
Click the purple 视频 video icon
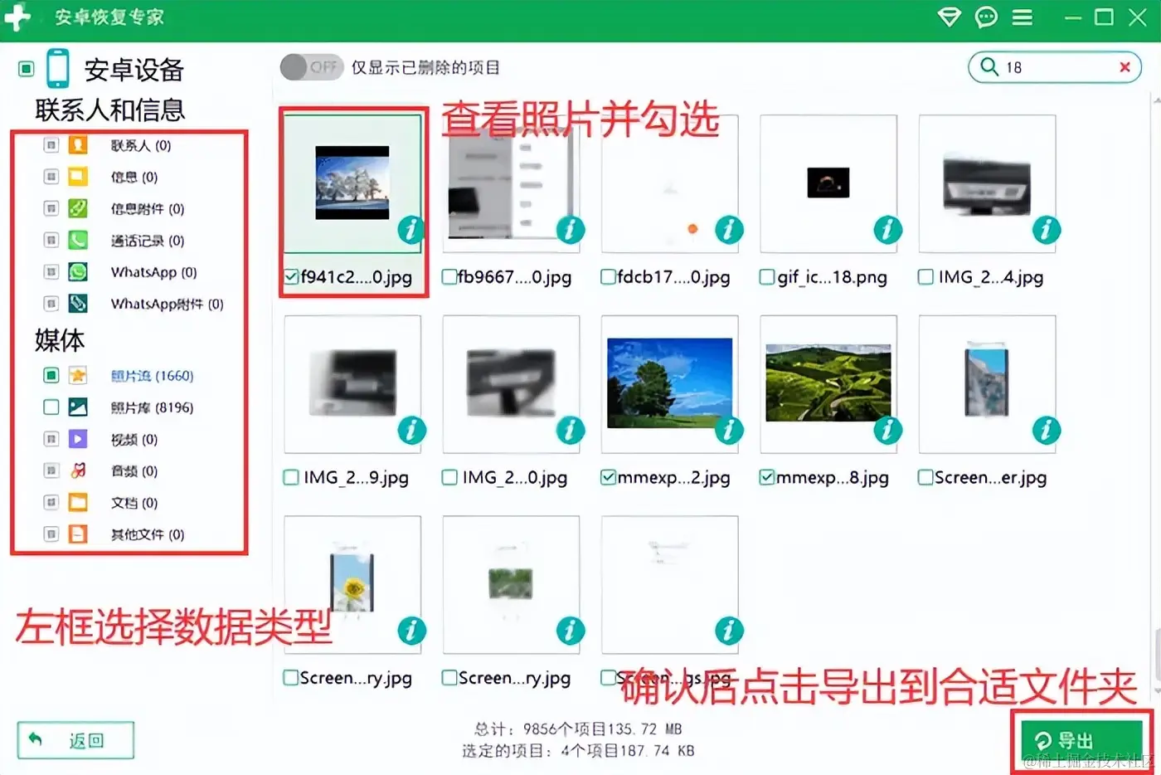click(x=78, y=439)
